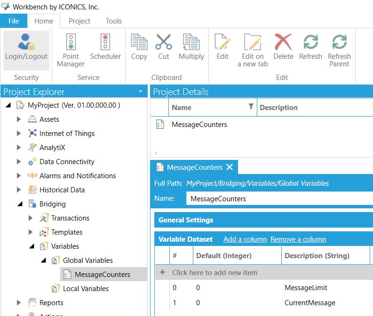This screenshot has height=316, width=373.
Task: Open the Project Explorer dropdown arrow
Action: pos(141,91)
